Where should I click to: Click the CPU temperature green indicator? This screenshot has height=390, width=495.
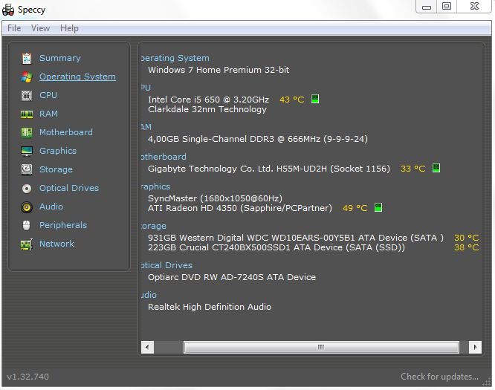click(315, 99)
